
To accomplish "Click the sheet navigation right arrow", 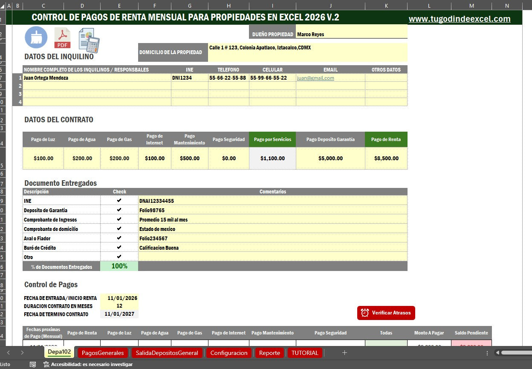I will 21,353.
